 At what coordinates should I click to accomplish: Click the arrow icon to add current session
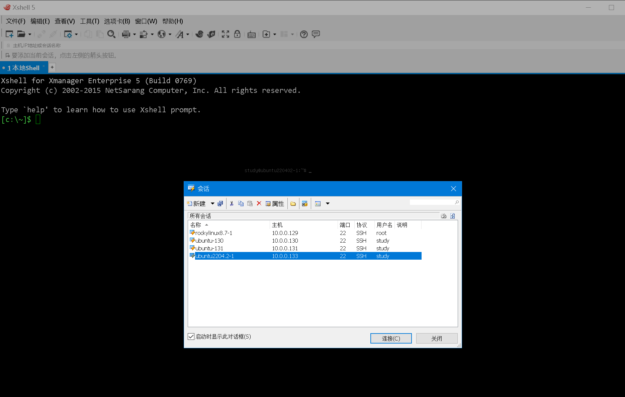coord(8,55)
